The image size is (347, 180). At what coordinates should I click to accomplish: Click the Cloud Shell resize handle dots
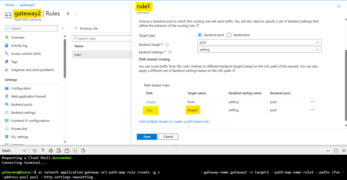pyautogui.click(x=175, y=146)
